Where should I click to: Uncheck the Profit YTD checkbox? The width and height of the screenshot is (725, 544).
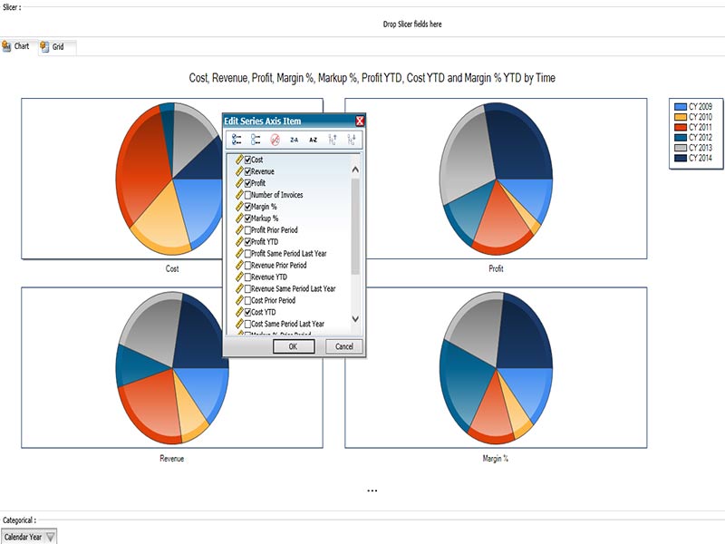tap(247, 242)
